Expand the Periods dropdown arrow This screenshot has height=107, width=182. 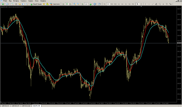point(96,4)
